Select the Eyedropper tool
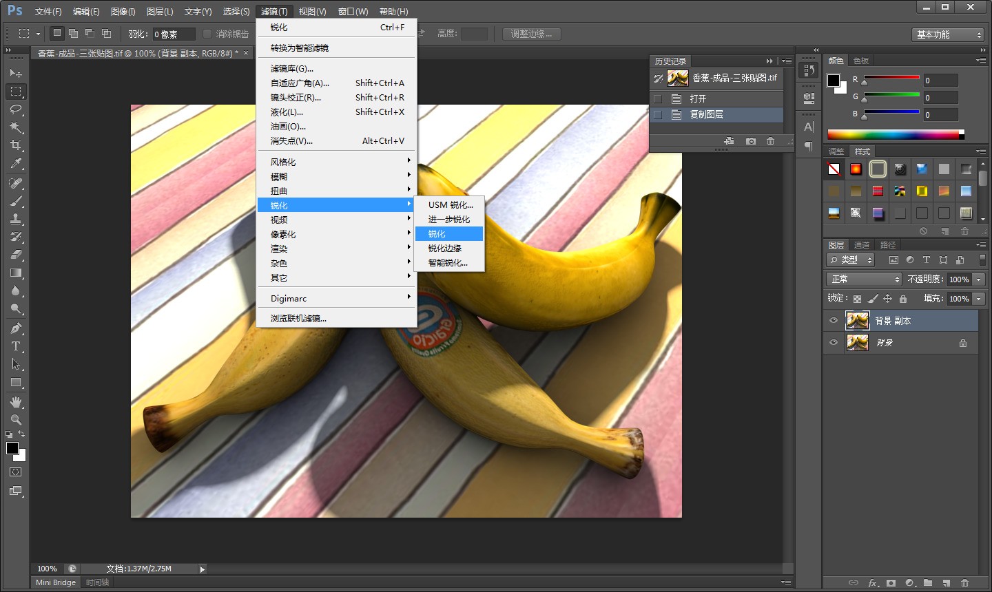992x592 pixels. 16,163
